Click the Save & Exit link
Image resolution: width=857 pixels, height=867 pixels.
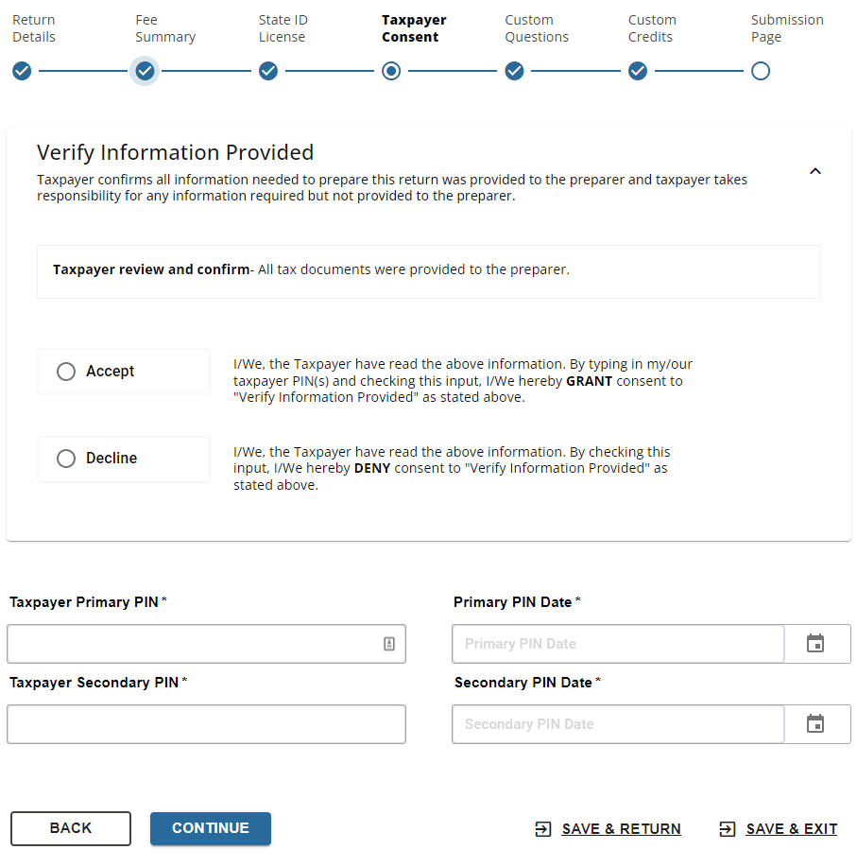click(790, 829)
